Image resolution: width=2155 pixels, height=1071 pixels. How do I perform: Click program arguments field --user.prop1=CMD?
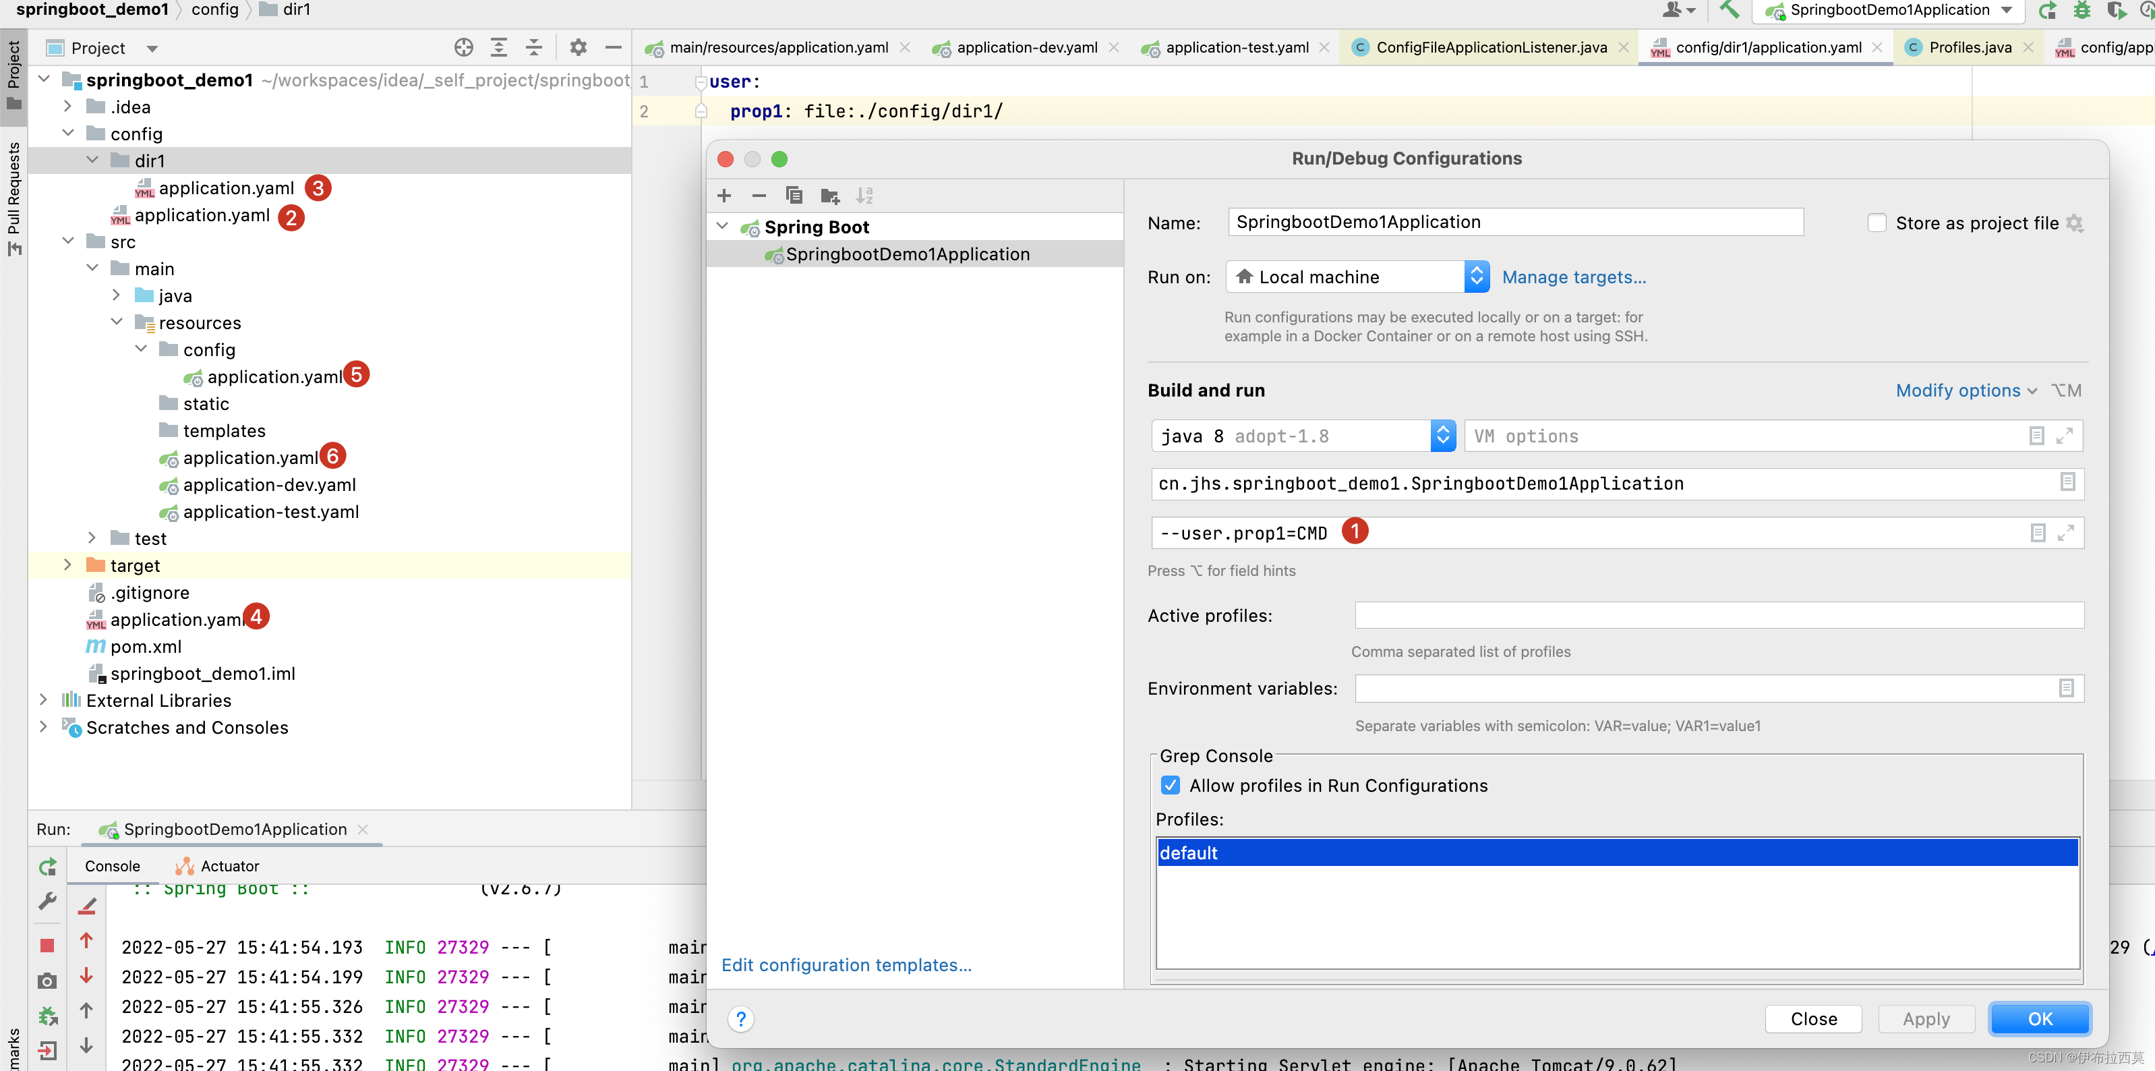[1616, 533]
